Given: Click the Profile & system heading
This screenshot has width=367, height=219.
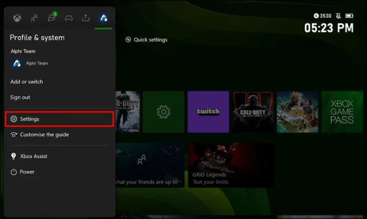Looking at the screenshot, I should pos(37,38).
